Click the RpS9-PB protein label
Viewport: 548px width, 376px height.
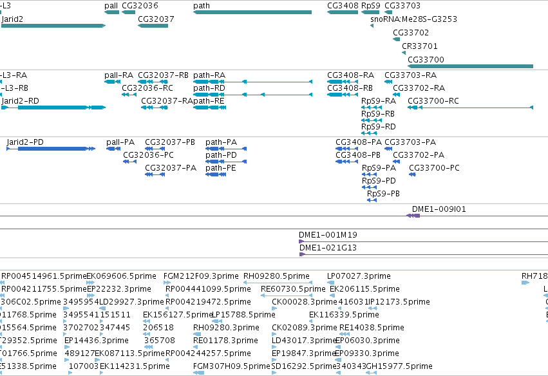(383, 194)
